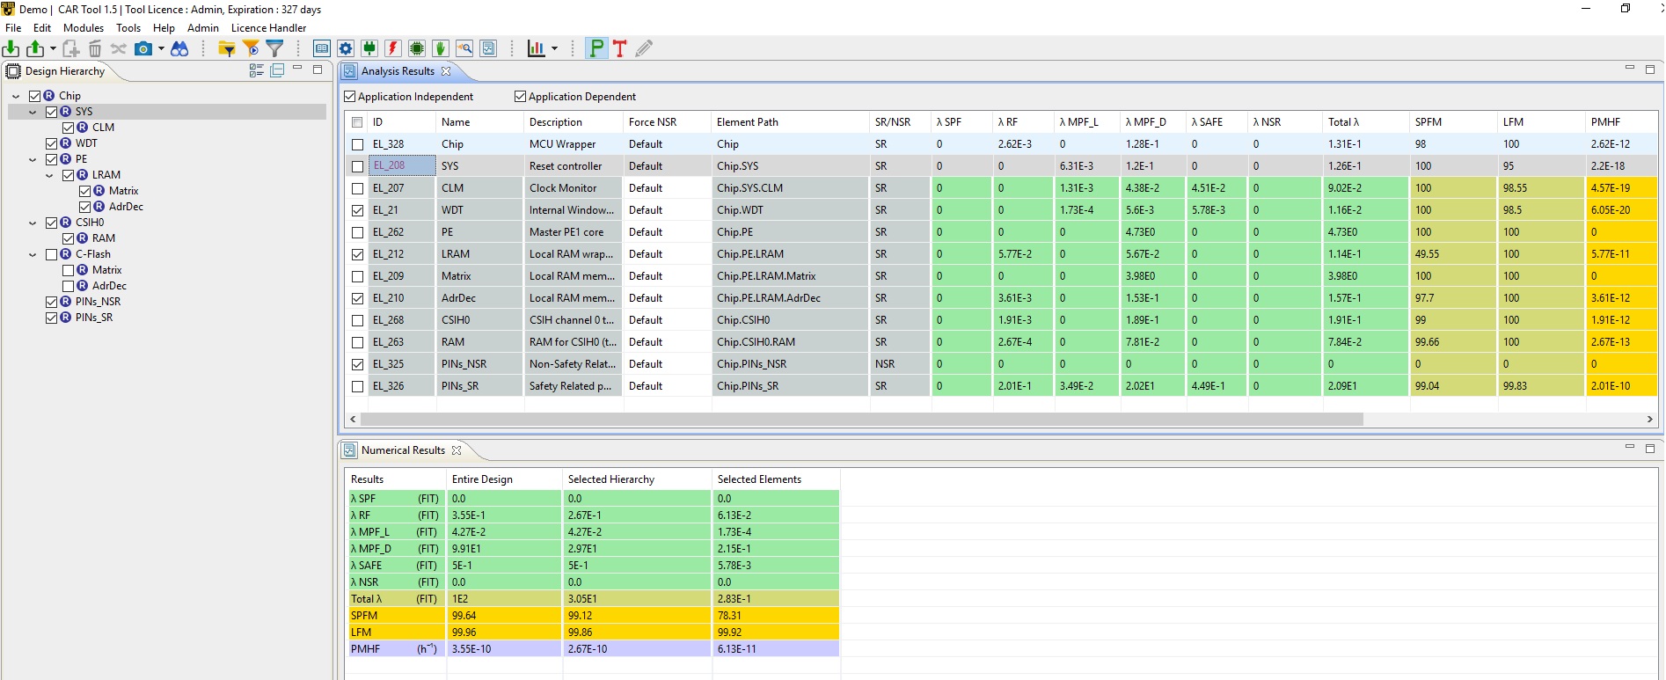This screenshot has height=680, width=1666.
Task: Open the dropdown arrow beside the camera icon
Action: (x=161, y=49)
